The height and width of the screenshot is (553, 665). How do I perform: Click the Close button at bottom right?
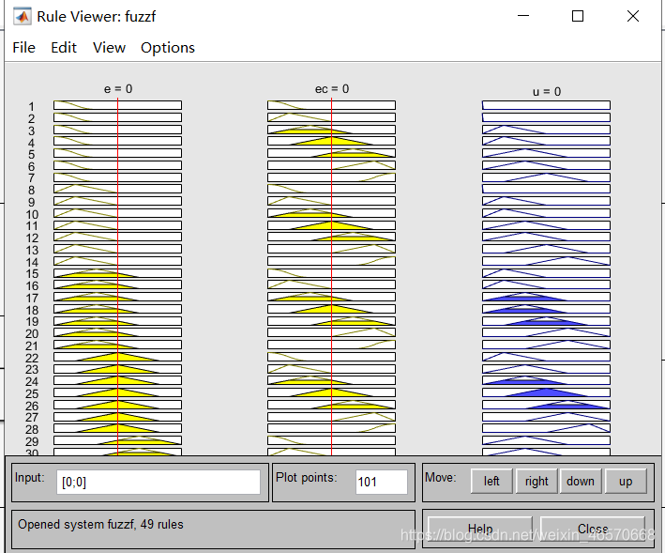click(593, 529)
